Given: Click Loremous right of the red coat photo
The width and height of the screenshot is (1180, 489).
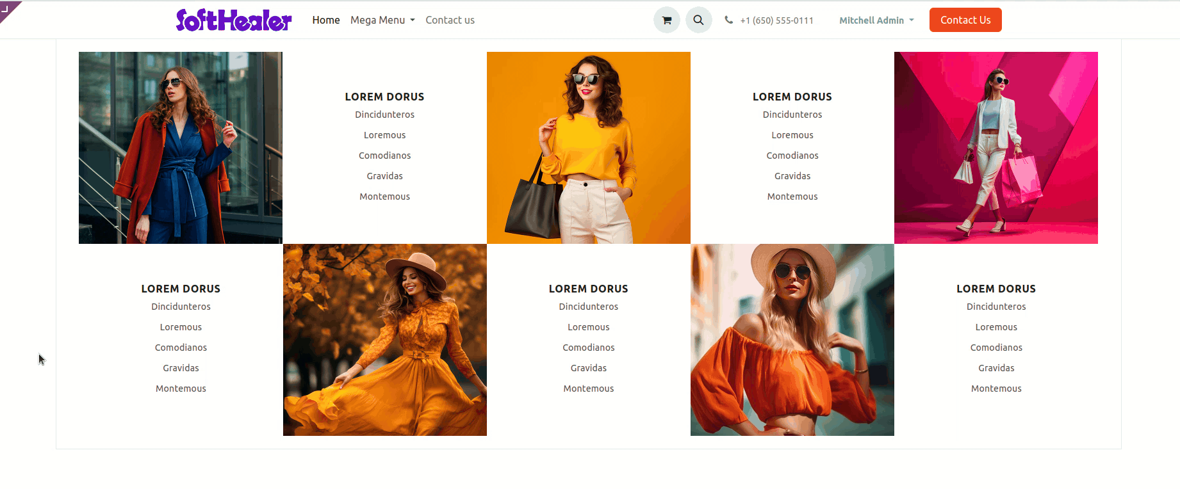Looking at the screenshot, I should 385,135.
